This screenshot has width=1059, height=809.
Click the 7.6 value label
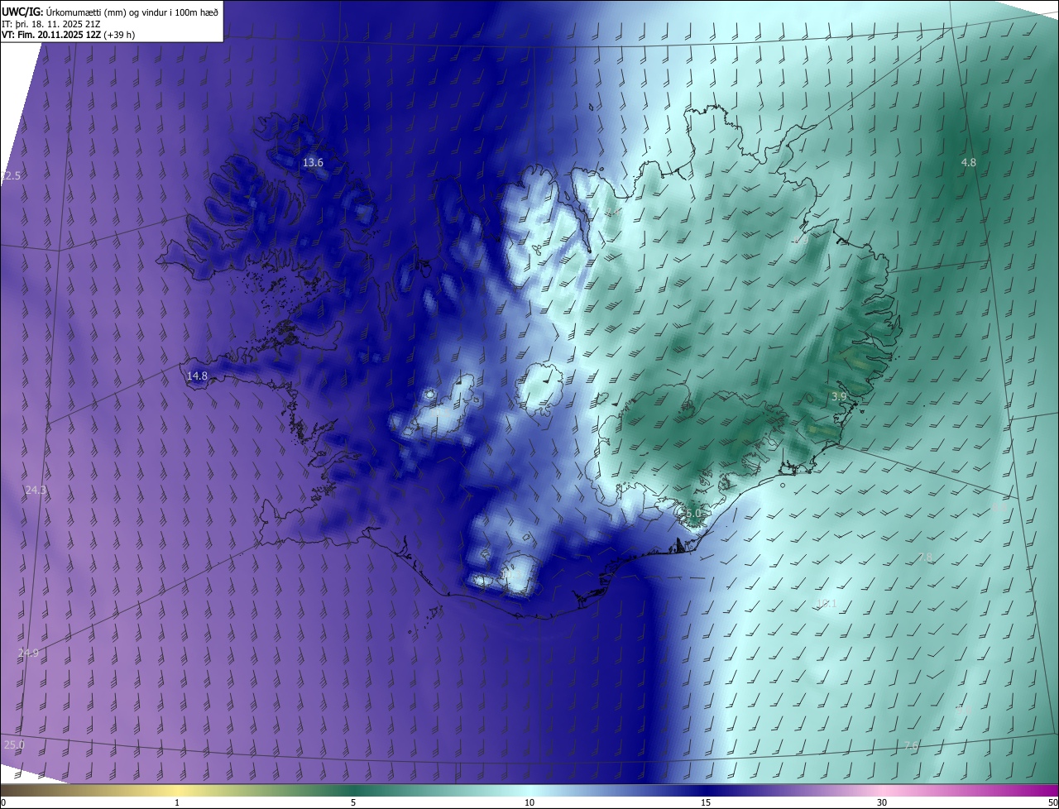pos(911,746)
